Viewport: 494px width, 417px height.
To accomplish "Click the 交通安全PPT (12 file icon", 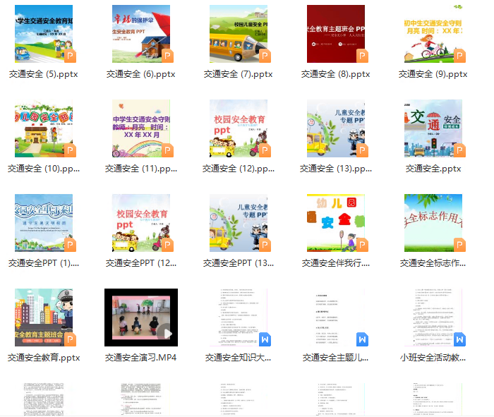I will pos(141,223).
